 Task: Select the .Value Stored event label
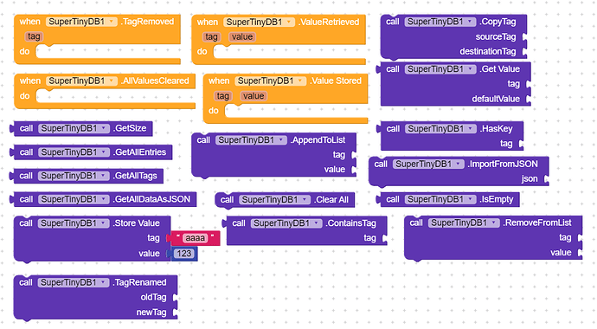[336, 81]
